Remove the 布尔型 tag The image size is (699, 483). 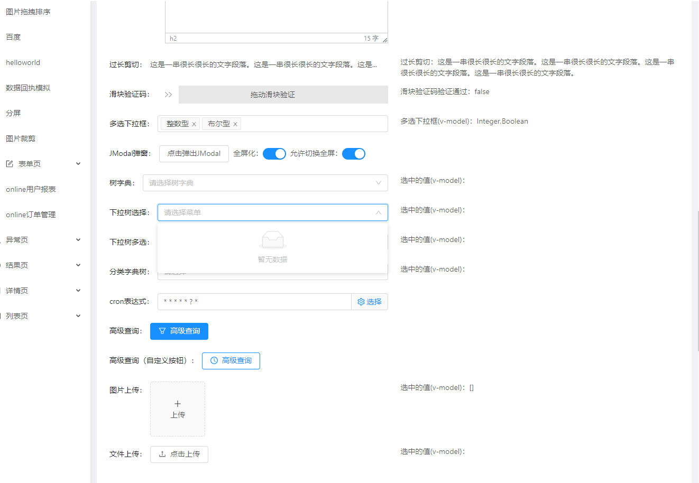[x=235, y=124]
